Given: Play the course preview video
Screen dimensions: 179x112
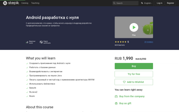Looking at the screenshot, I should coord(134,27).
